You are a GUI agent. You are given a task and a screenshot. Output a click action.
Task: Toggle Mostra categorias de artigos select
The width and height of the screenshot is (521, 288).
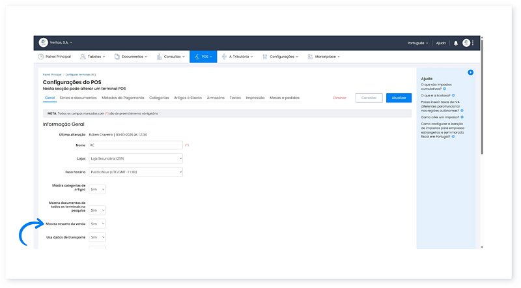point(96,189)
